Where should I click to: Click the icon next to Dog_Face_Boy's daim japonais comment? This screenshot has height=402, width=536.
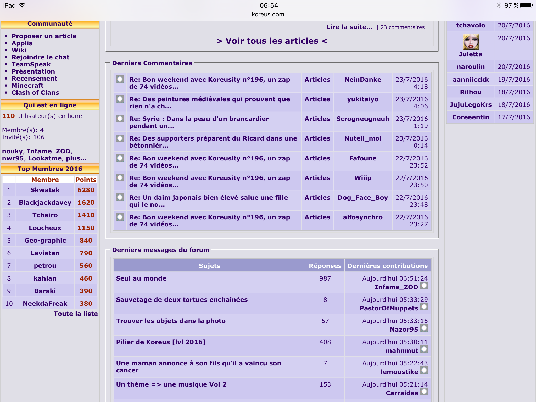coord(120,197)
